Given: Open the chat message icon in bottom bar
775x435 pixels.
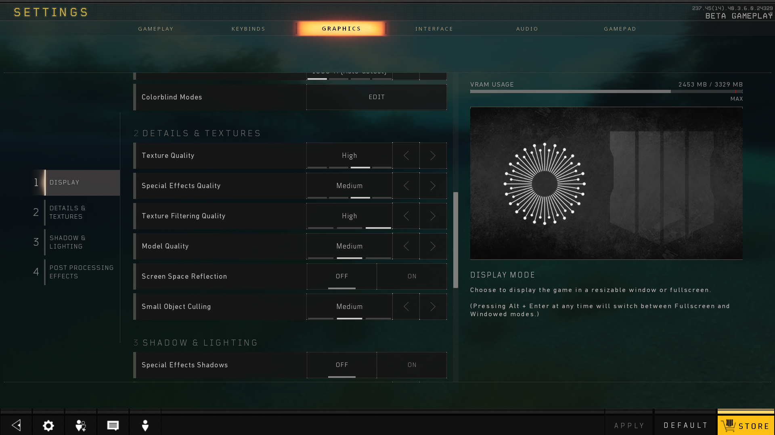Looking at the screenshot, I should (x=113, y=425).
